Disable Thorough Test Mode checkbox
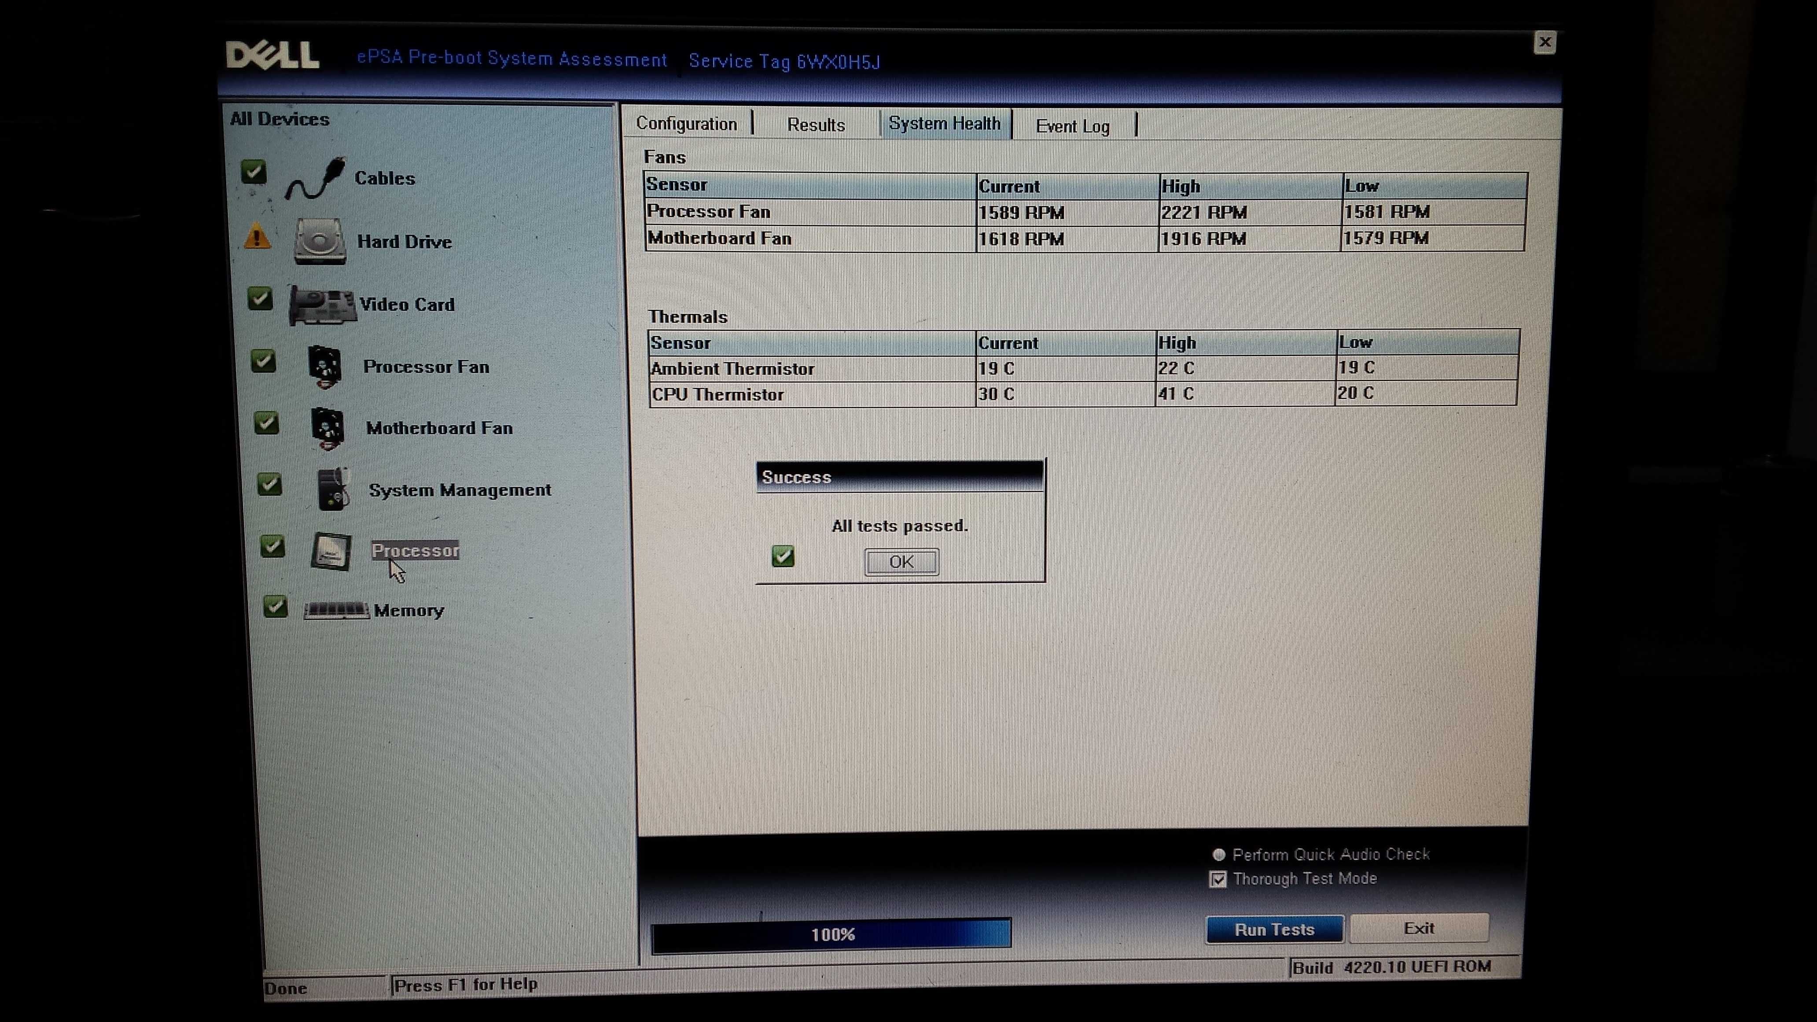 click(x=1218, y=879)
